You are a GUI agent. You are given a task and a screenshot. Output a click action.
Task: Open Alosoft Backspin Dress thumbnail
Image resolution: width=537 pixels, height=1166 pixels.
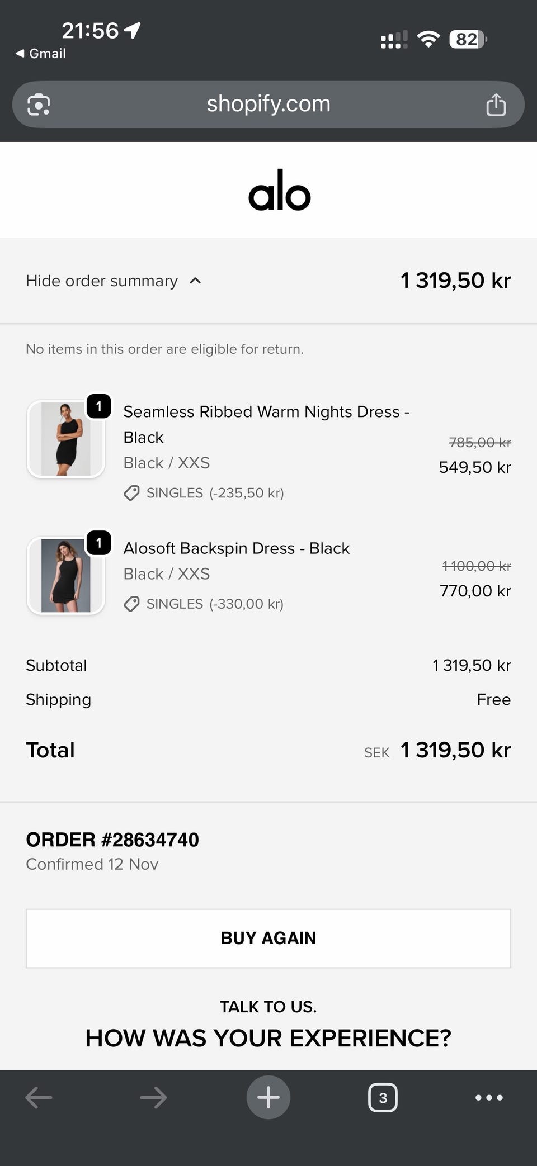[66, 576]
